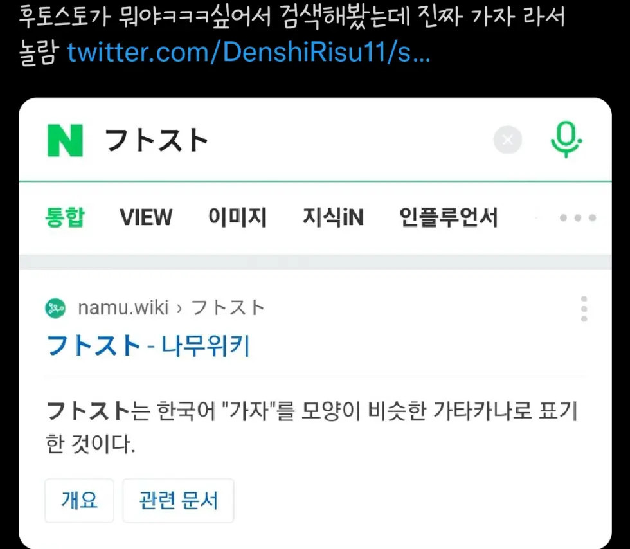Screen dimensions: 630x549
Task: Click the namu.wiki green favicon
Action: (55, 309)
